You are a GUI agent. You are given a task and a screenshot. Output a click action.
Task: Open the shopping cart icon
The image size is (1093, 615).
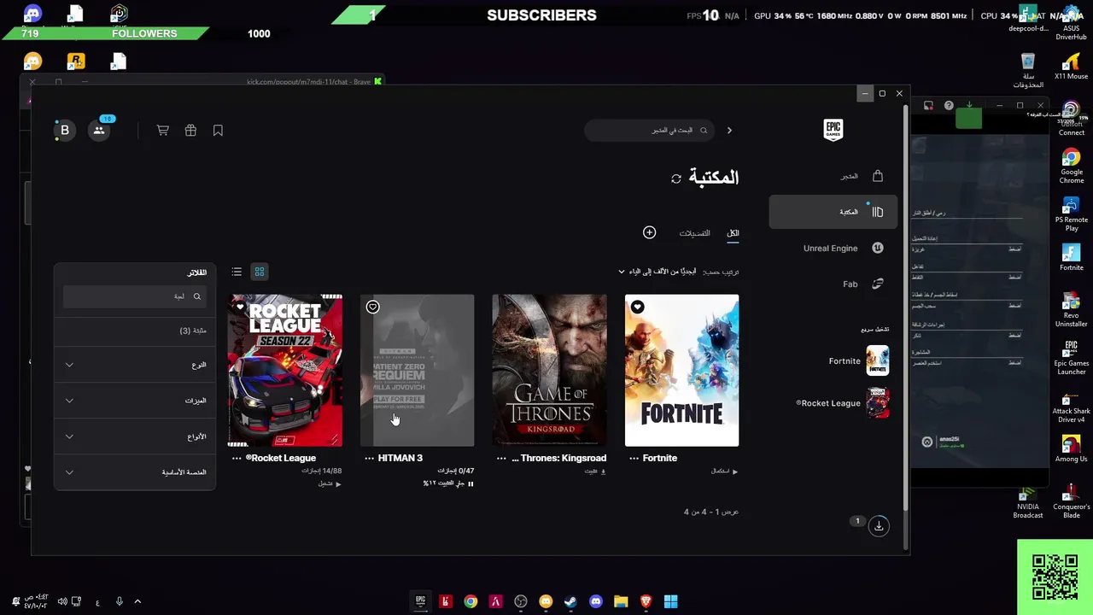[x=162, y=131]
